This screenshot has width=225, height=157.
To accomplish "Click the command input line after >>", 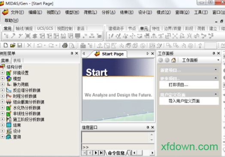I will 121,147.
